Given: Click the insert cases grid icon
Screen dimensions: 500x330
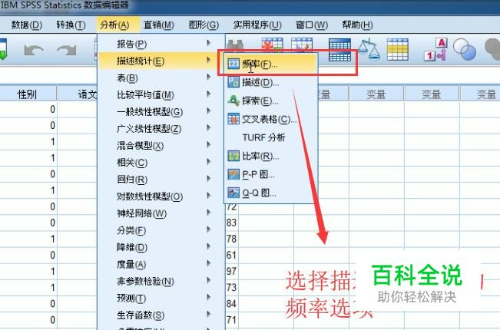Looking at the screenshot, I should coord(272,44).
